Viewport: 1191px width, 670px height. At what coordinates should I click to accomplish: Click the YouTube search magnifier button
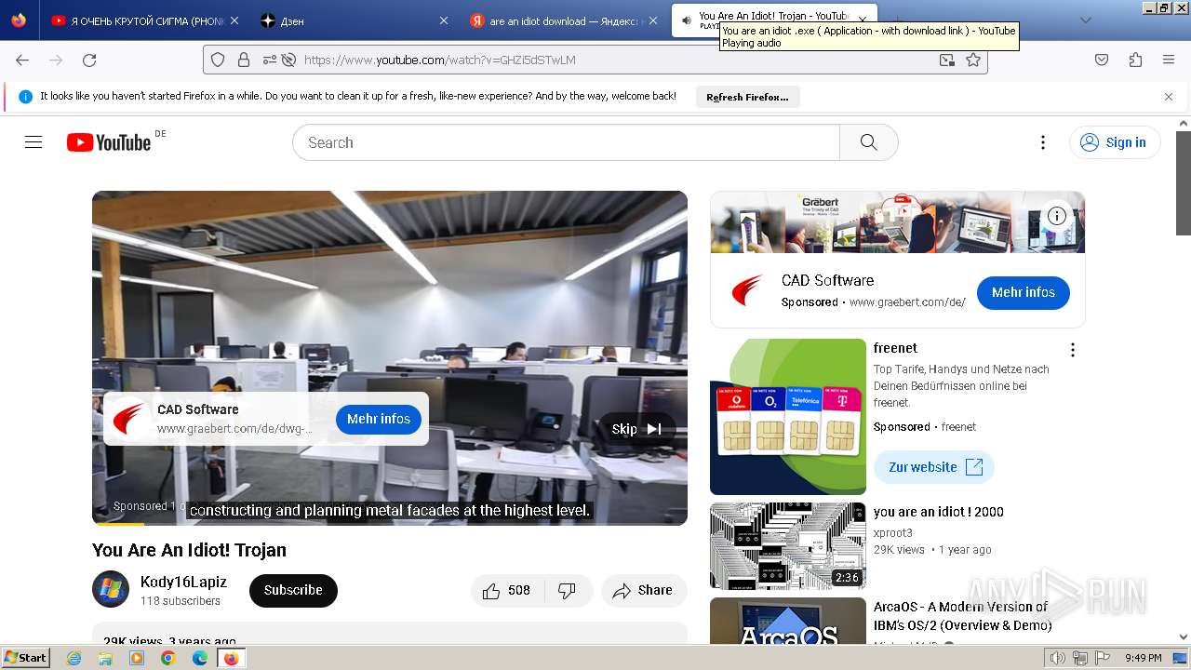(x=868, y=142)
